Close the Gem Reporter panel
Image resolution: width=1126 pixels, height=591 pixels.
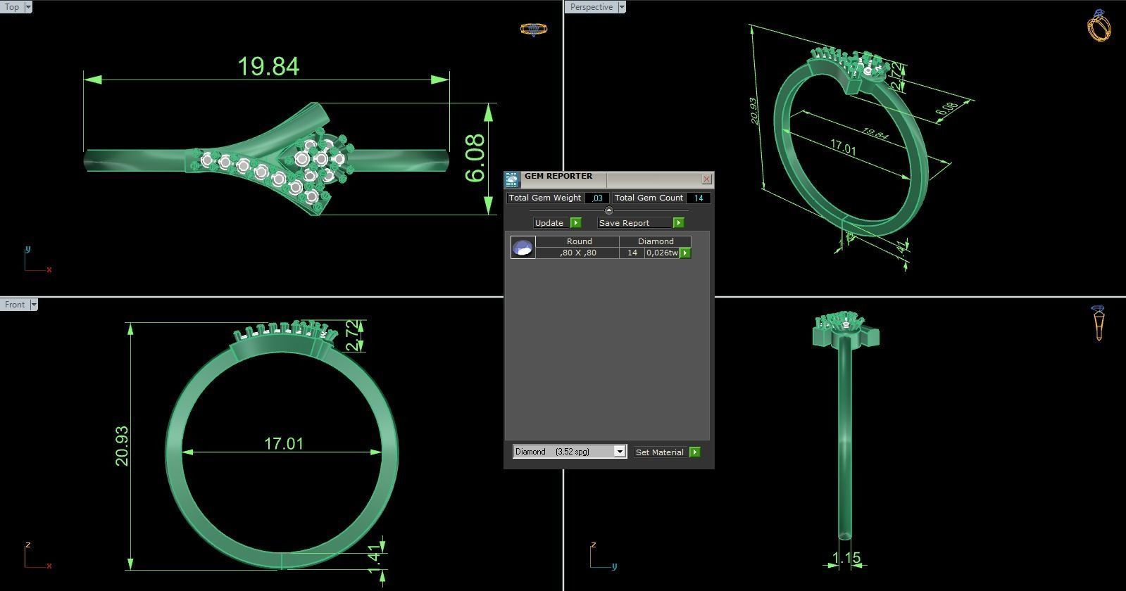[706, 179]
